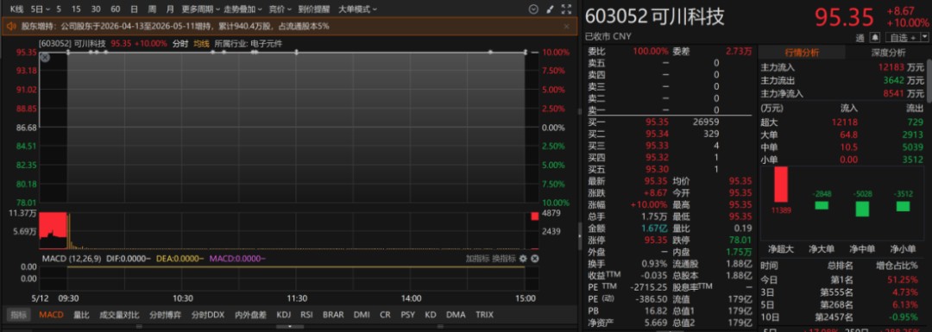Open the 5日 period dropdown
The image size is (932, 332).
pos(41,9)
